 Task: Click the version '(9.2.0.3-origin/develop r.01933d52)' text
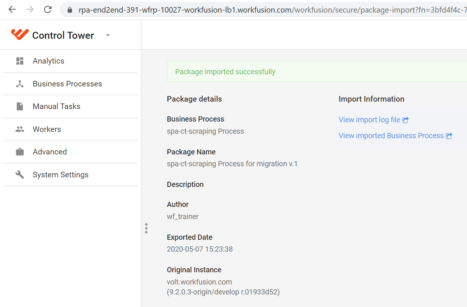[x=223, y=292]
